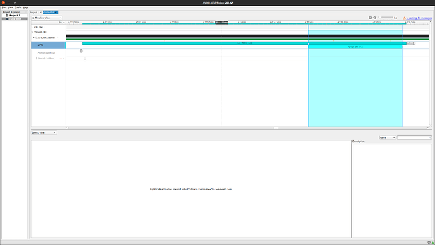
Task: Click the long NVTX range bar
Action: 244,43
